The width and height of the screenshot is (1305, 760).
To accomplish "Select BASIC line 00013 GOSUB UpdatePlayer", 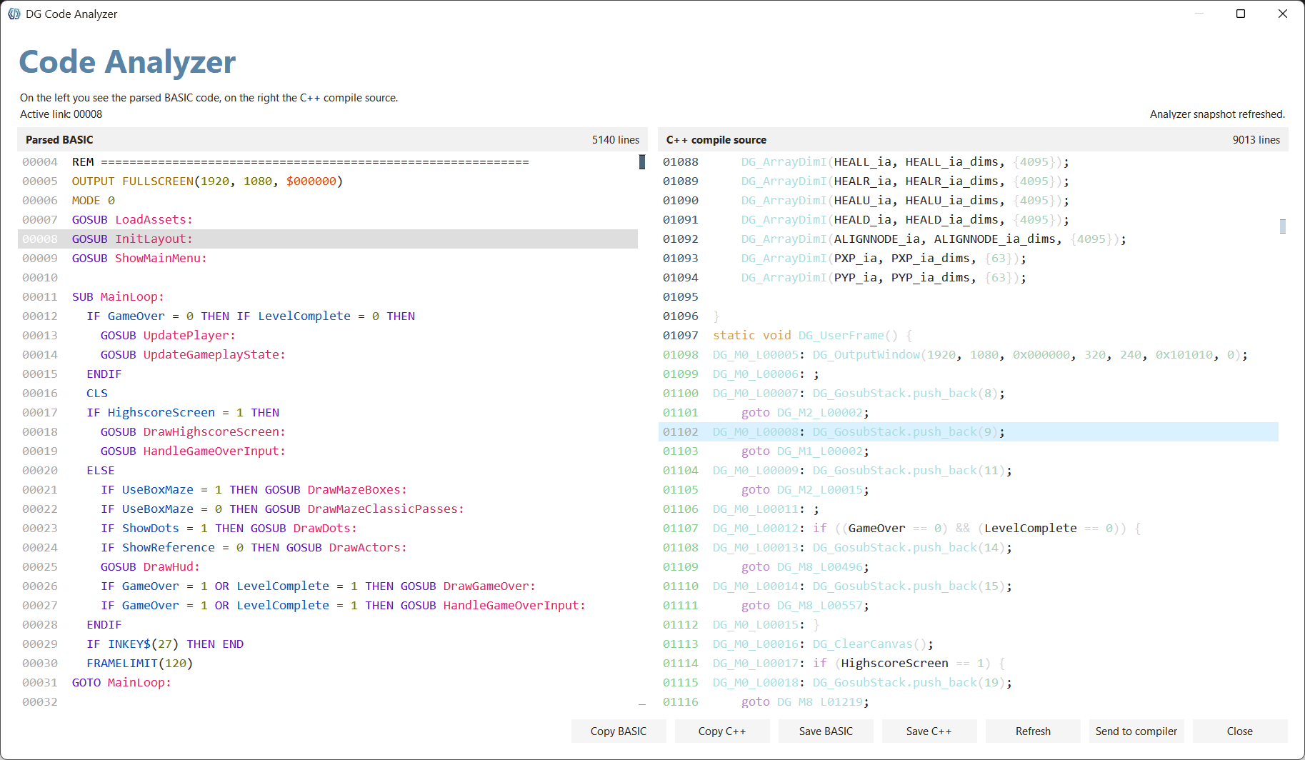I will point(328,335).
